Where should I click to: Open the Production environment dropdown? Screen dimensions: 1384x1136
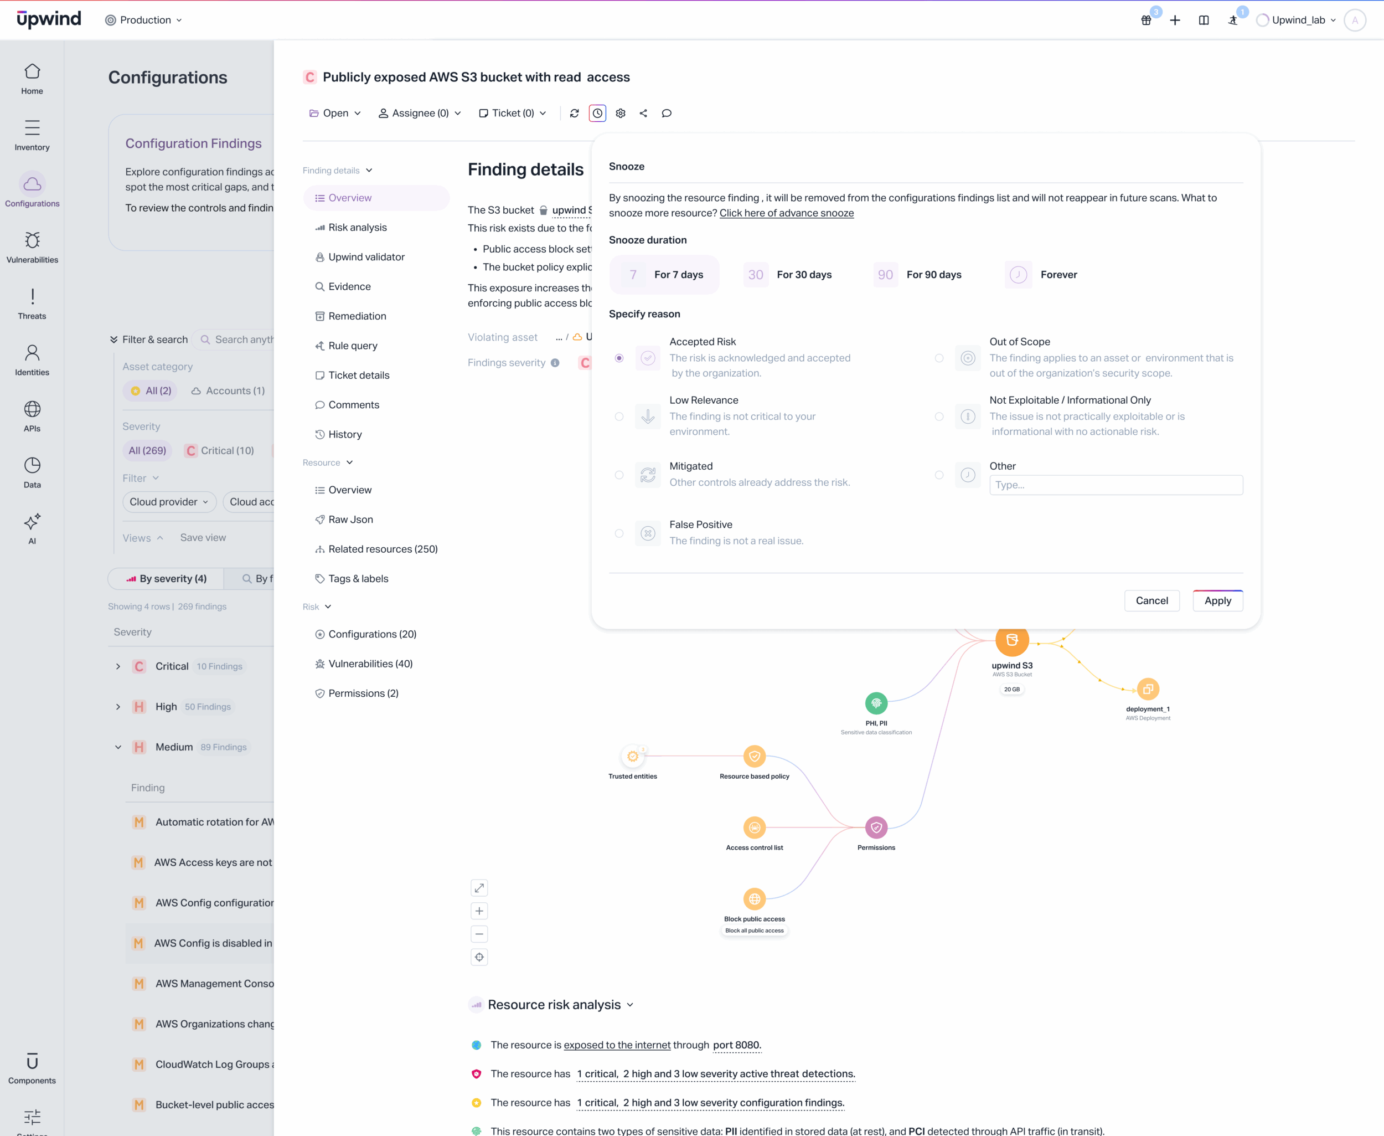tap(143, 20)
